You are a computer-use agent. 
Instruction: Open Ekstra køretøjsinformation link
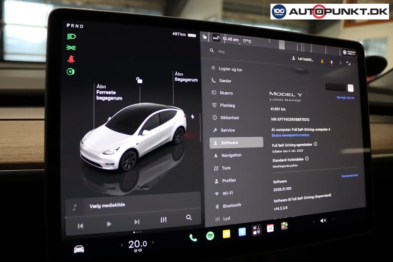pyautogui.click(x=291, y=135)
